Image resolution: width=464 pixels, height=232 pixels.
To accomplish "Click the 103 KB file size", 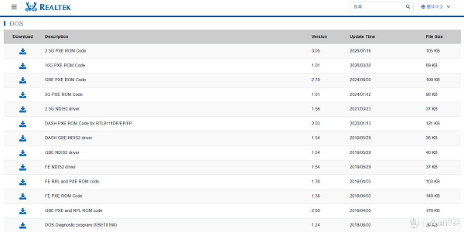I will pyautogui.click(x=433, y=181).
